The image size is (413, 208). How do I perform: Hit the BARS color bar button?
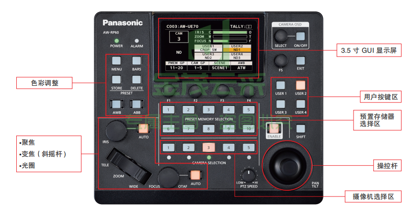click(x=137, y=60)
